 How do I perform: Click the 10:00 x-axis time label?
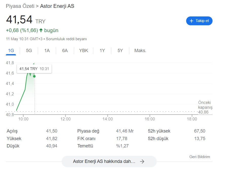(23, 119)
